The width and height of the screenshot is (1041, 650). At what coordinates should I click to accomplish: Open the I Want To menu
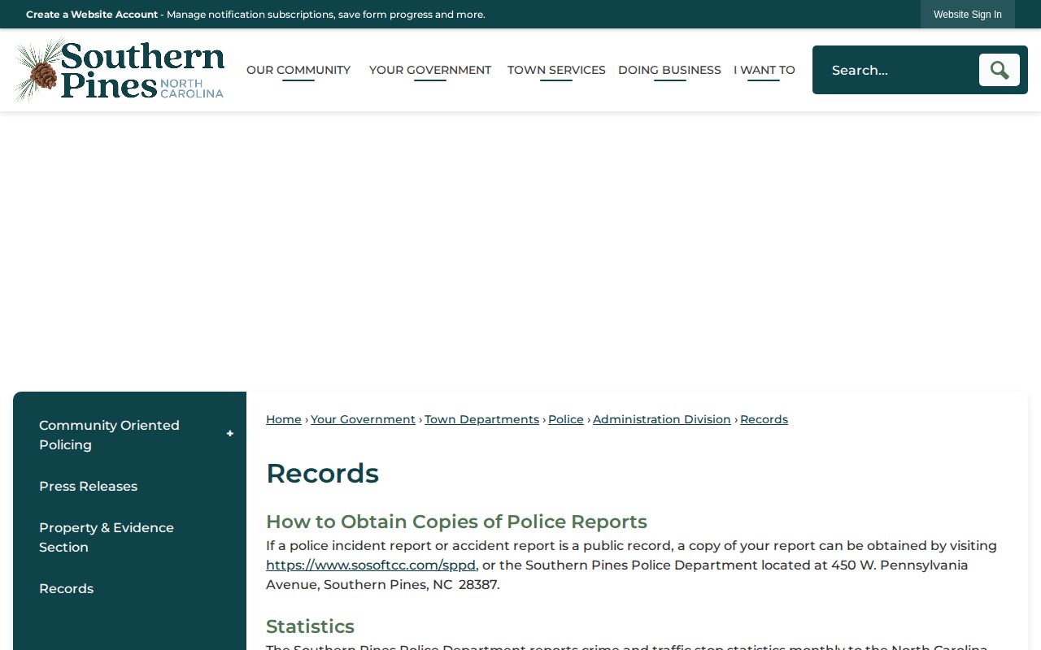coord(764,70)
